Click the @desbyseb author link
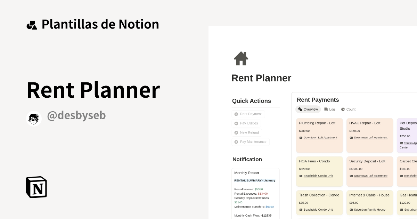This screenshot has height=219, width=417. 76,115
